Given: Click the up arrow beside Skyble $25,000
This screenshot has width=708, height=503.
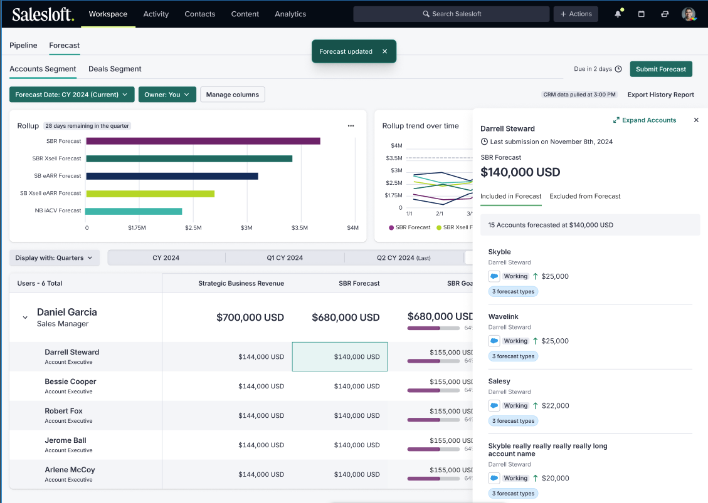Looking at the screenshot, I should point(536,276).
